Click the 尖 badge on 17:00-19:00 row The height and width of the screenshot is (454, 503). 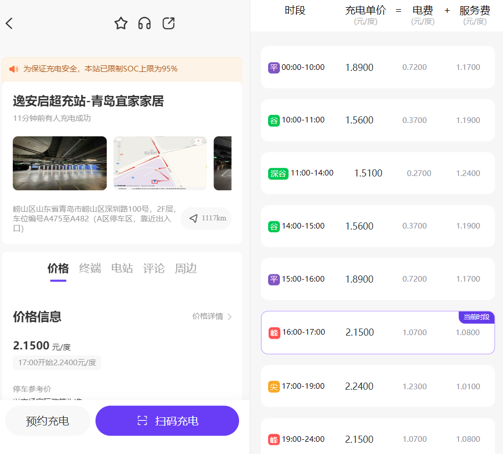pos(274,387)
